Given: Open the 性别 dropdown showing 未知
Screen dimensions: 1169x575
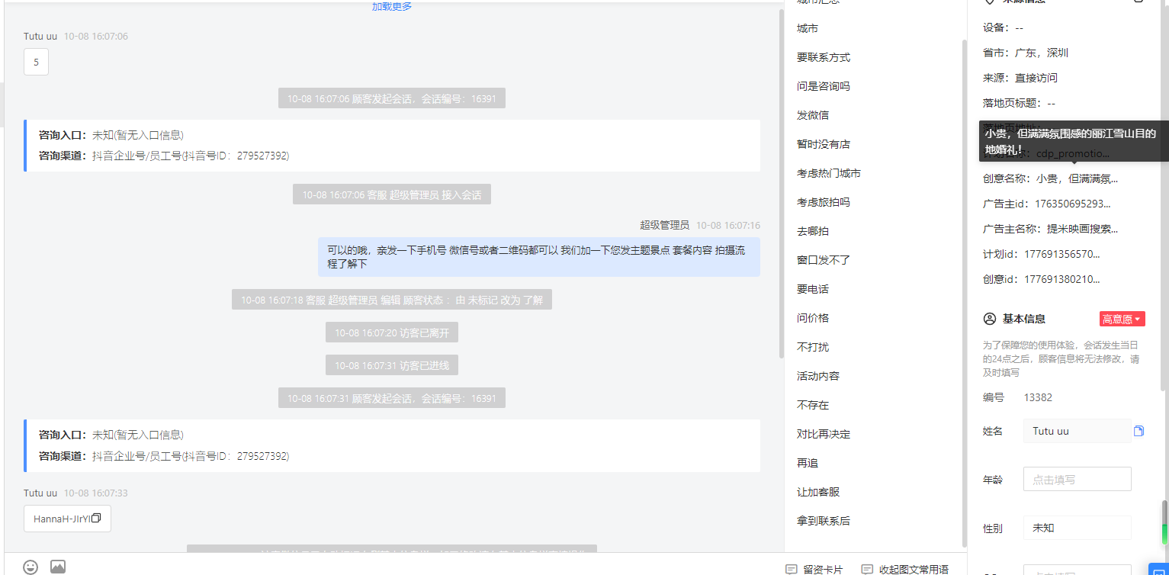Looking at the screenshot, I should pyautogui.click(x=1077, y=528).
